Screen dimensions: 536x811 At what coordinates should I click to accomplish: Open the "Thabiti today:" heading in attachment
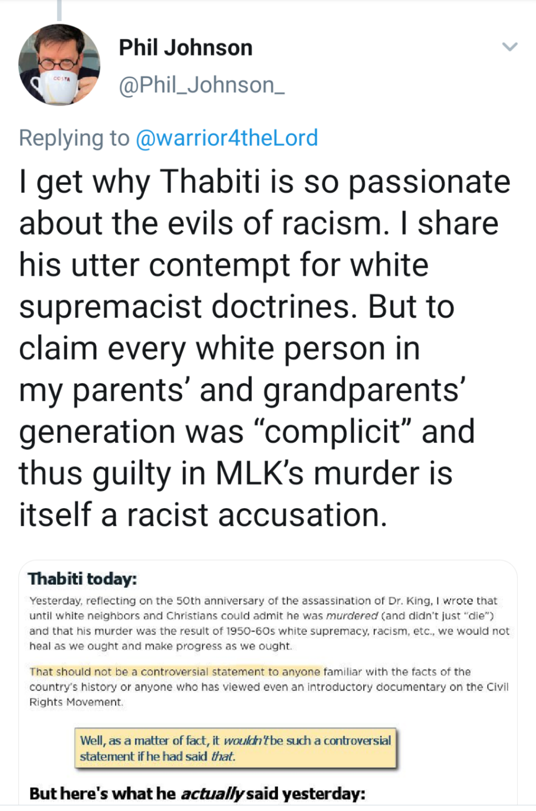coord(82,579)
